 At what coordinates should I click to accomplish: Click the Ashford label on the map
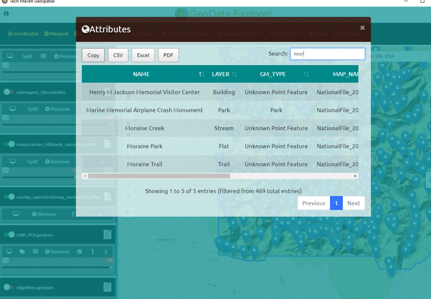click(x=165, y=239)
